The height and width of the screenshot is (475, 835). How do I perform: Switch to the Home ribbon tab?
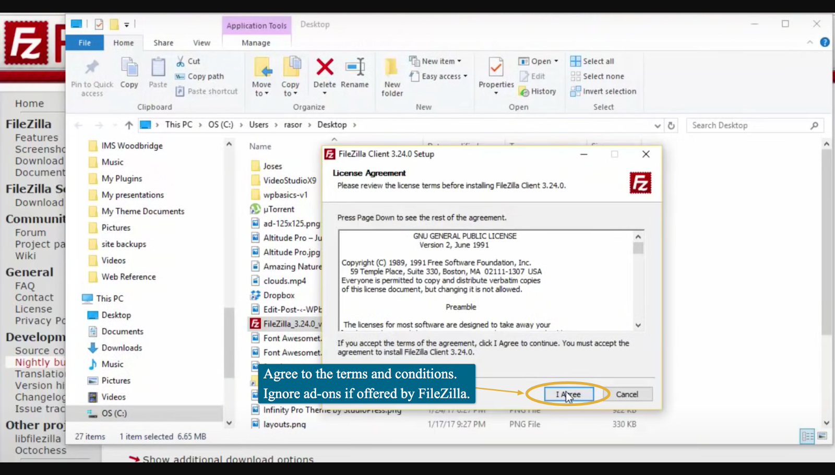point(124,43)
